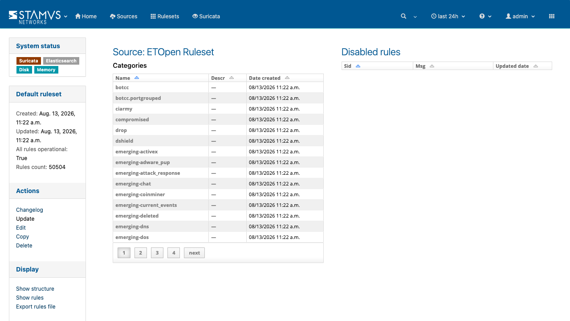Go to the Home menu
The width and height of the screenshot is (570, 321).
(x=86, y=16)
